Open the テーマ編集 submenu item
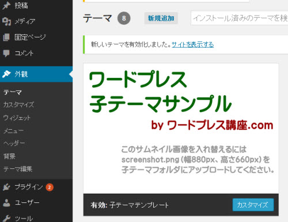 tap(18, 169)
